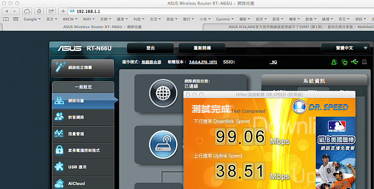The width and height of the screenshot is (374, 189).
Task: Open the BRCM bookmarks folder
Action: 70,19
